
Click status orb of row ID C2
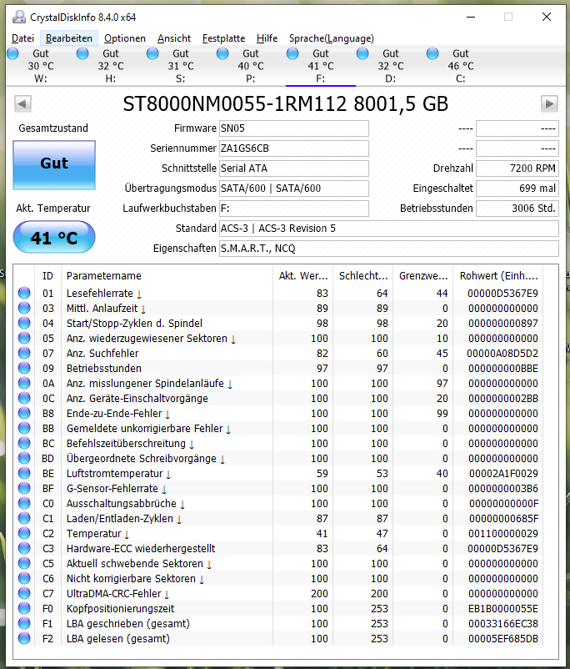tap(24, 533)
